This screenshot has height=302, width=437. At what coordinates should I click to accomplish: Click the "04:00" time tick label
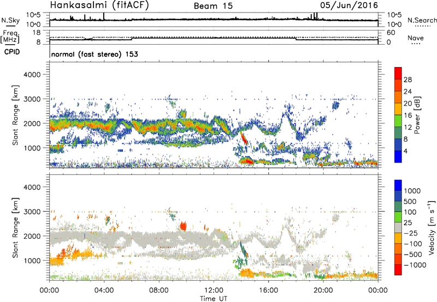pyautogui.click(x=104, y=291)
